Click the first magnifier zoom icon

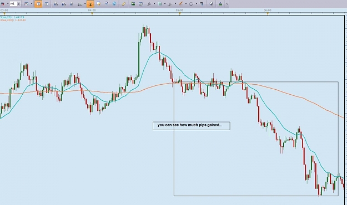(56, 4)
